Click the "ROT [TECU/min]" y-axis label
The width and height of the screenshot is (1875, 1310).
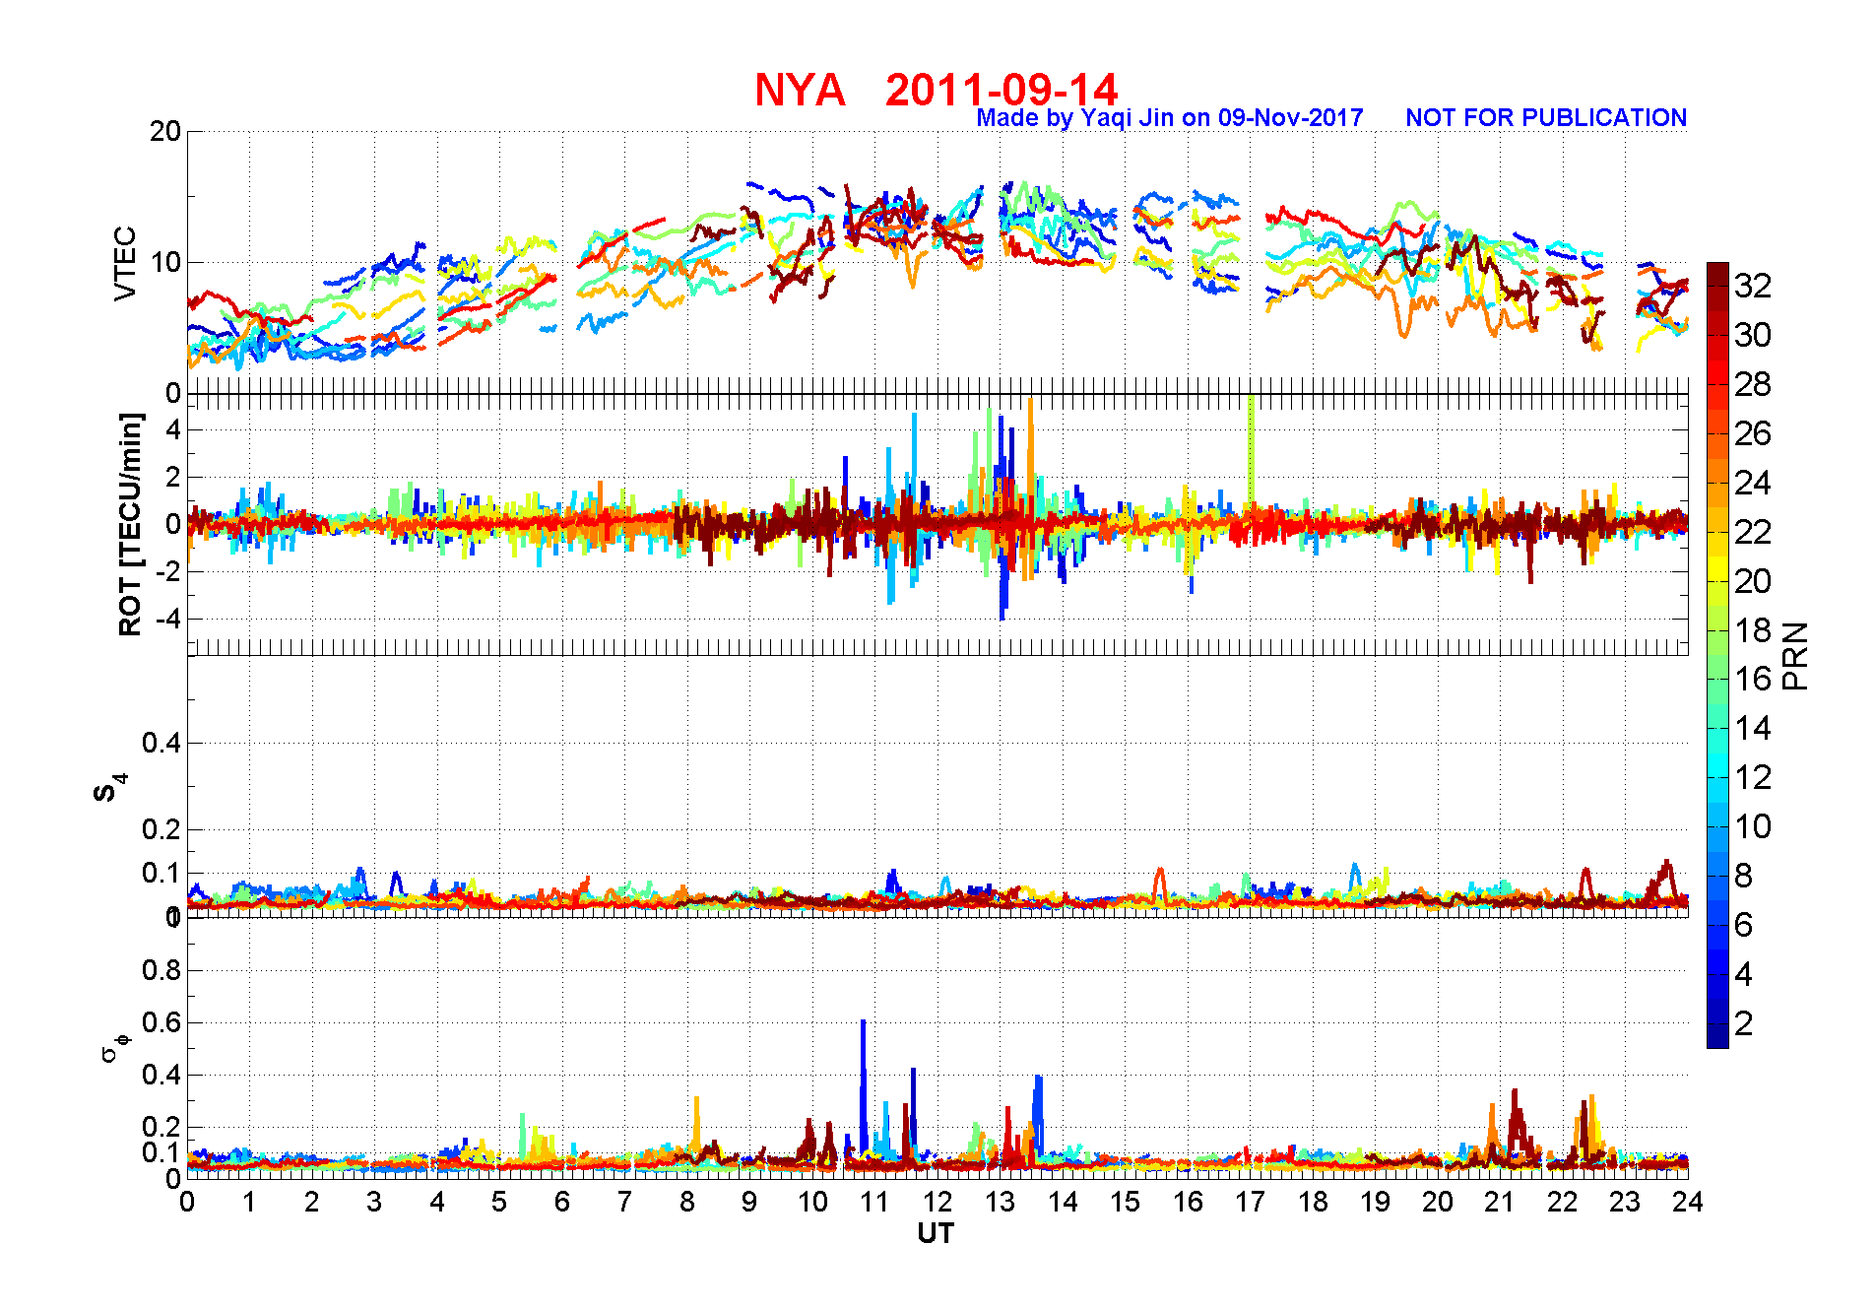[x=130, y=524]
